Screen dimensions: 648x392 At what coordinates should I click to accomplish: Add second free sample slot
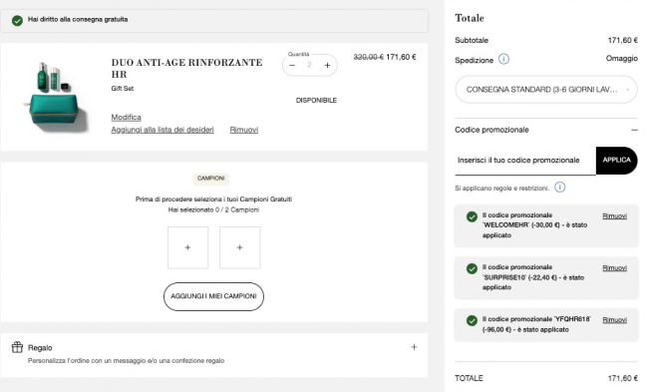[240, 247]
